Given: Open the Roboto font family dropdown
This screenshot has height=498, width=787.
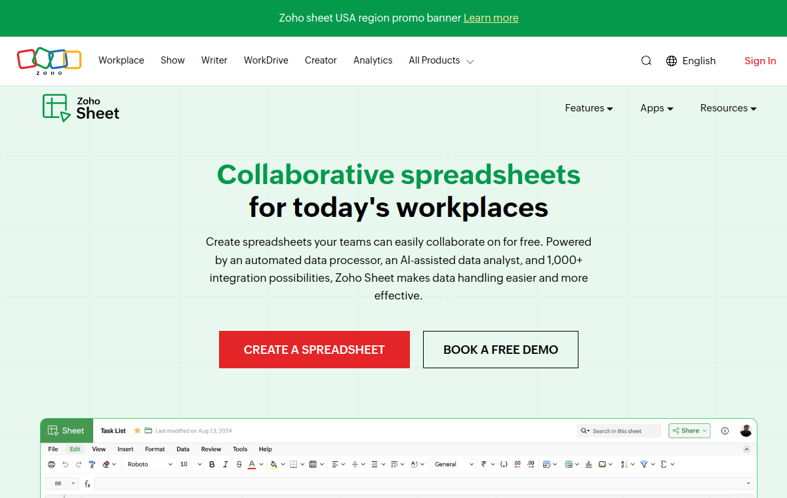Looking at the screenshot, I should (150, 465).
